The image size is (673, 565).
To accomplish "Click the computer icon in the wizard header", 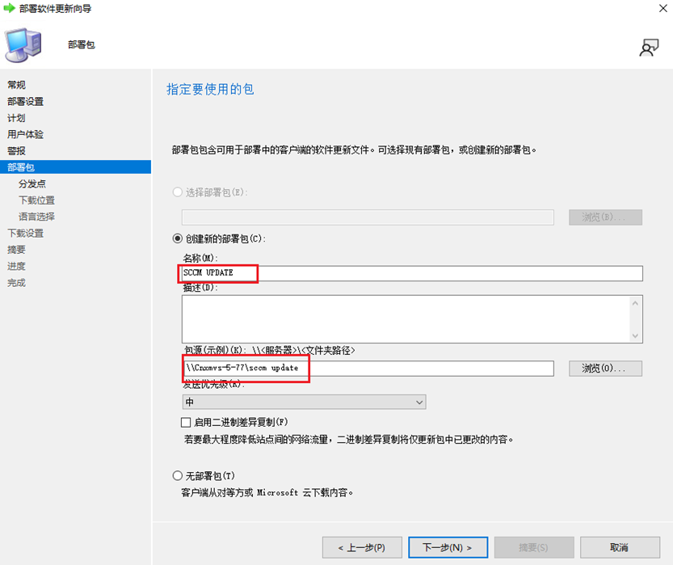I will [x=24, y=44].
